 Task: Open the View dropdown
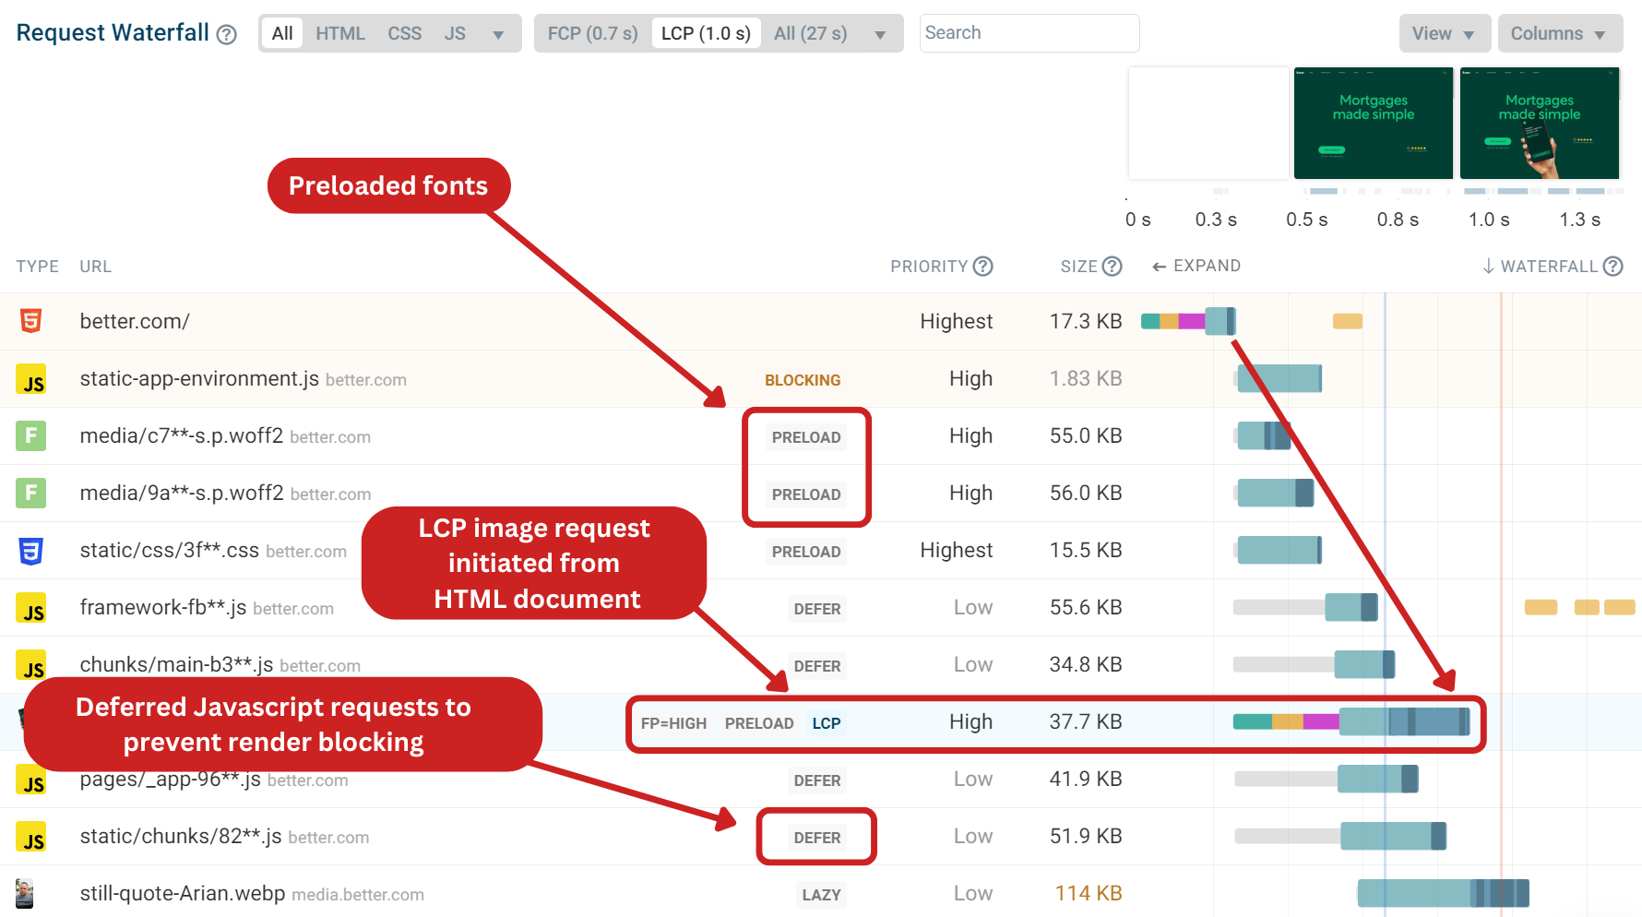click(1445, 33)
